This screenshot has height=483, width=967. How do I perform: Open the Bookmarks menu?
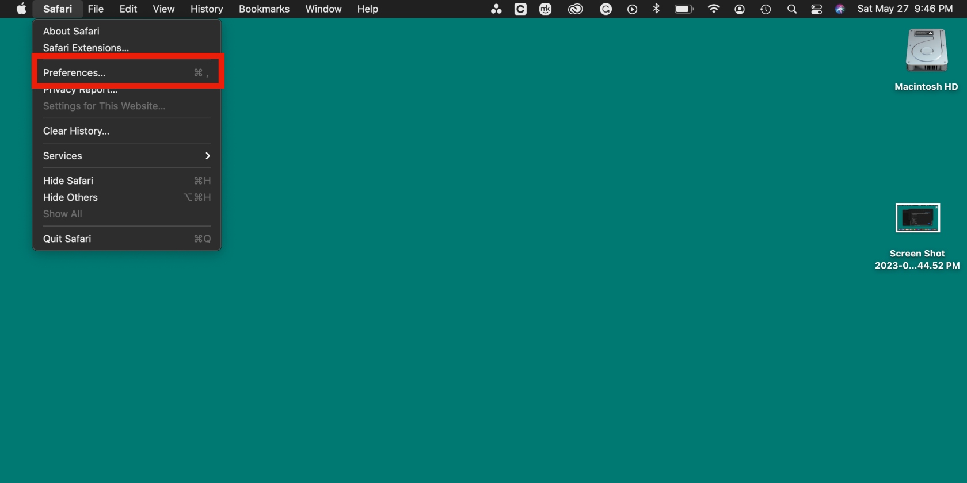click(x=264, y=9)
